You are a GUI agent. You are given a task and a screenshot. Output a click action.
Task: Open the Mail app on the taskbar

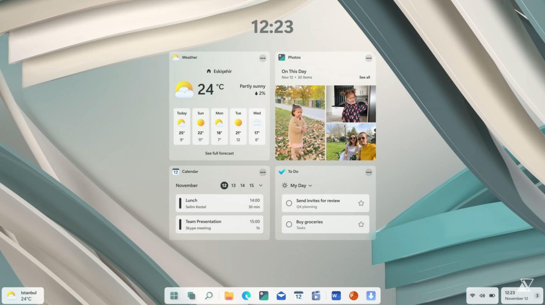281,295
